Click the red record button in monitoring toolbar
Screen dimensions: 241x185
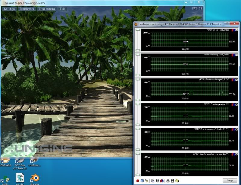pos(138,180)
